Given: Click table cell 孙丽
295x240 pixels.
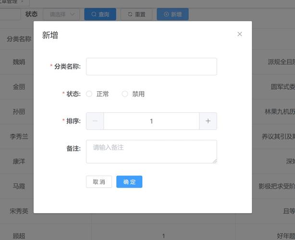Looking at the screenshot, I should pyautogui.click(x=19, y=112).
